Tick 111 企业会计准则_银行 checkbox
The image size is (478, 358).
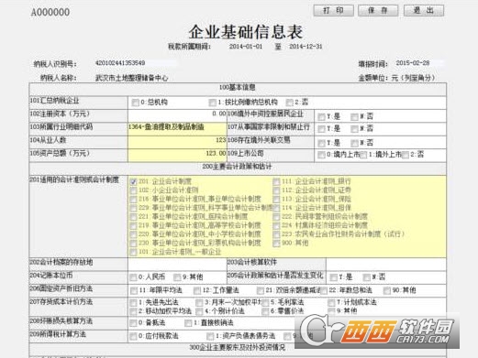[x=276, y=181]
